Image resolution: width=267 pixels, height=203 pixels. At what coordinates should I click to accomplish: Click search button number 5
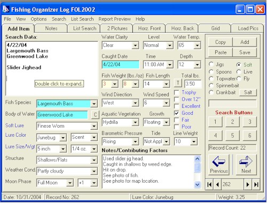point(232,135)
